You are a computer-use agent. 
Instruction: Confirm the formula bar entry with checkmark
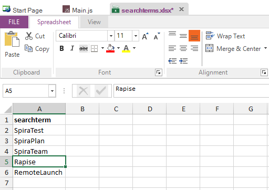(x=101, y=91)
